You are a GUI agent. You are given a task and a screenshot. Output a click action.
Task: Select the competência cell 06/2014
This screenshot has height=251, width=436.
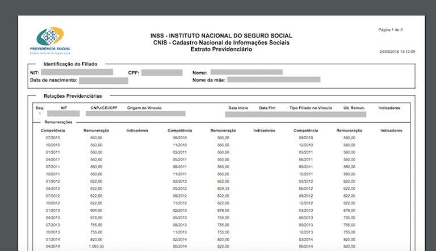[305, 246]
